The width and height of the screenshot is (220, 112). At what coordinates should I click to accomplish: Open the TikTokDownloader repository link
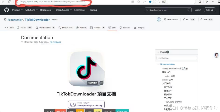click(x=37, y=20)
